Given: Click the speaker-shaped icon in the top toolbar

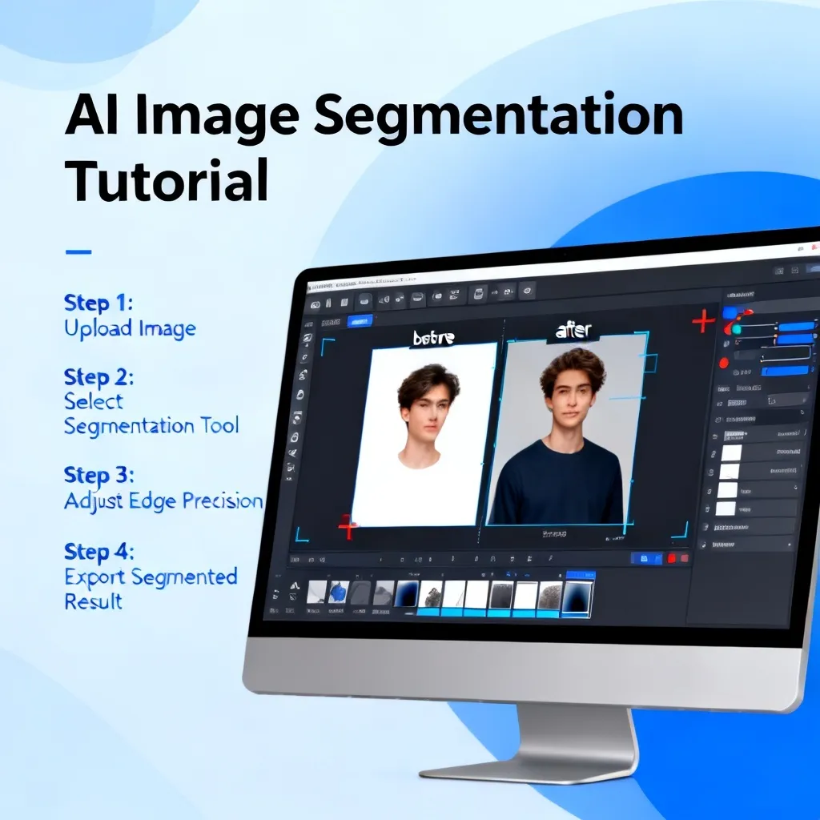Looking at the screenshot, I should coord(384,299).
